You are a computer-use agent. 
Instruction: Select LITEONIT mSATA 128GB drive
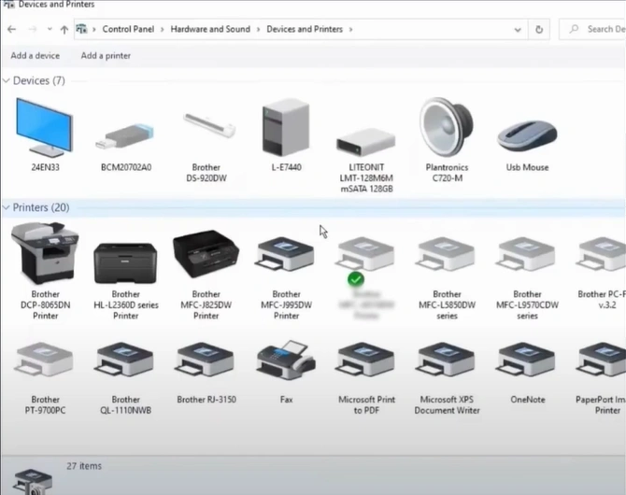point(364,140)
